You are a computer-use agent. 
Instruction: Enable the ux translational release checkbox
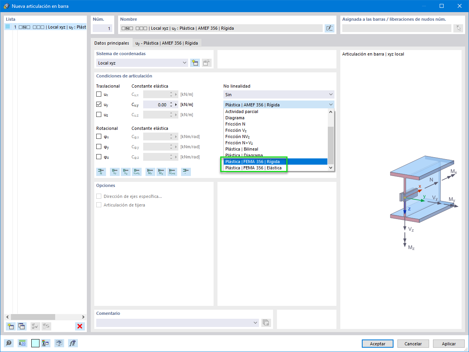pos(99,94)
